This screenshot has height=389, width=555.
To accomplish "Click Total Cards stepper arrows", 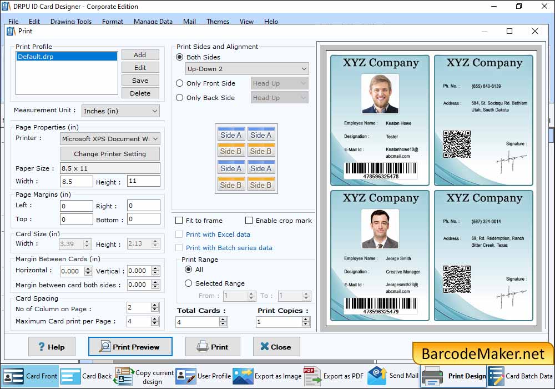I will click(223, 322).
